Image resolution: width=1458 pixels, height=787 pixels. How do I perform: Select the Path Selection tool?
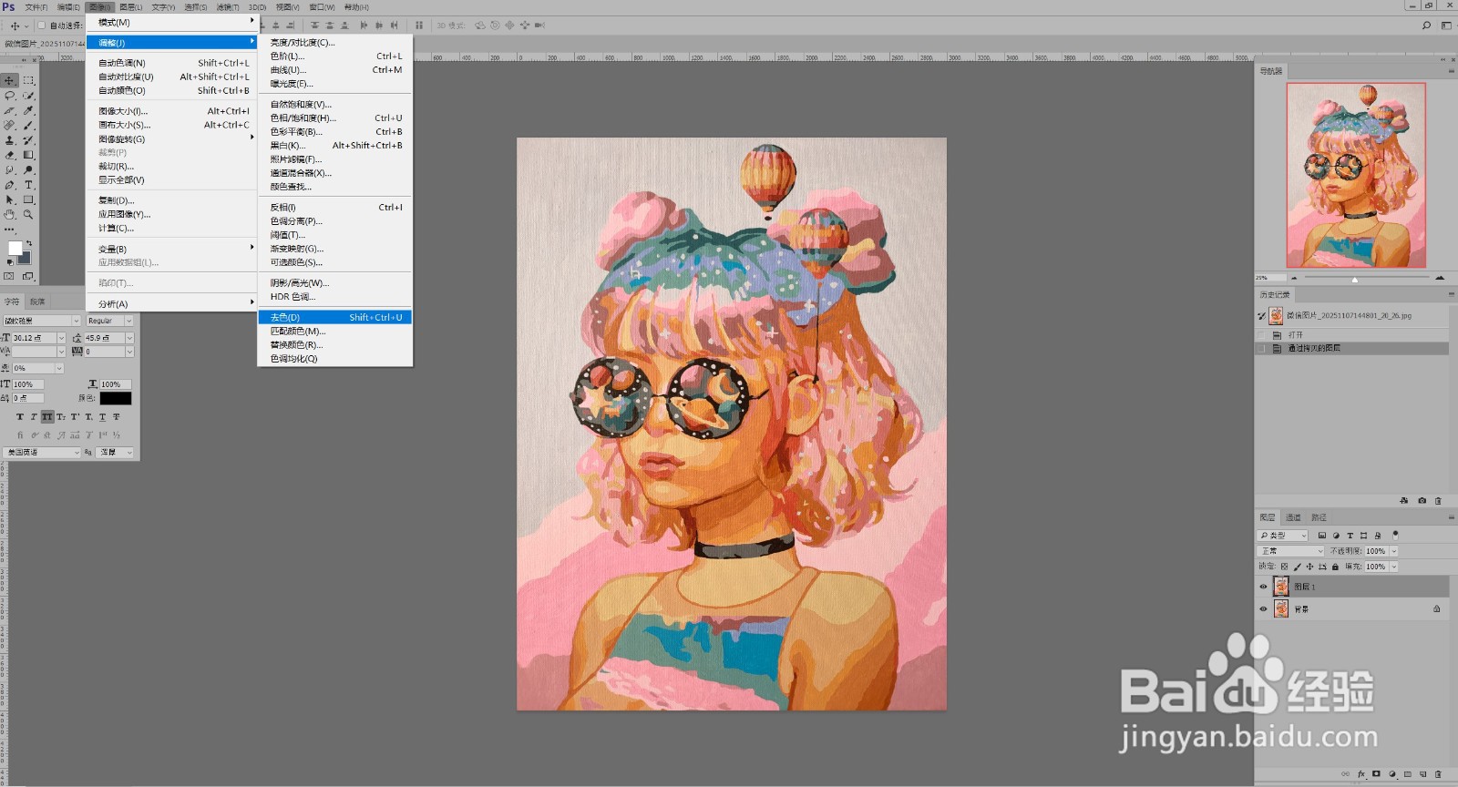9,199
